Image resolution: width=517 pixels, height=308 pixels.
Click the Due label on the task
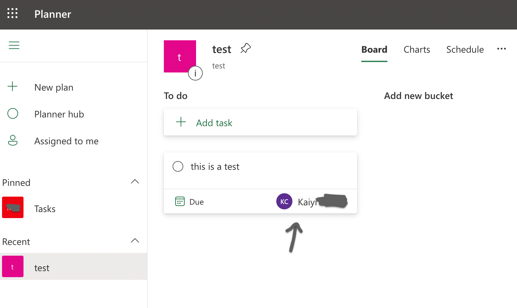point(196,202)
